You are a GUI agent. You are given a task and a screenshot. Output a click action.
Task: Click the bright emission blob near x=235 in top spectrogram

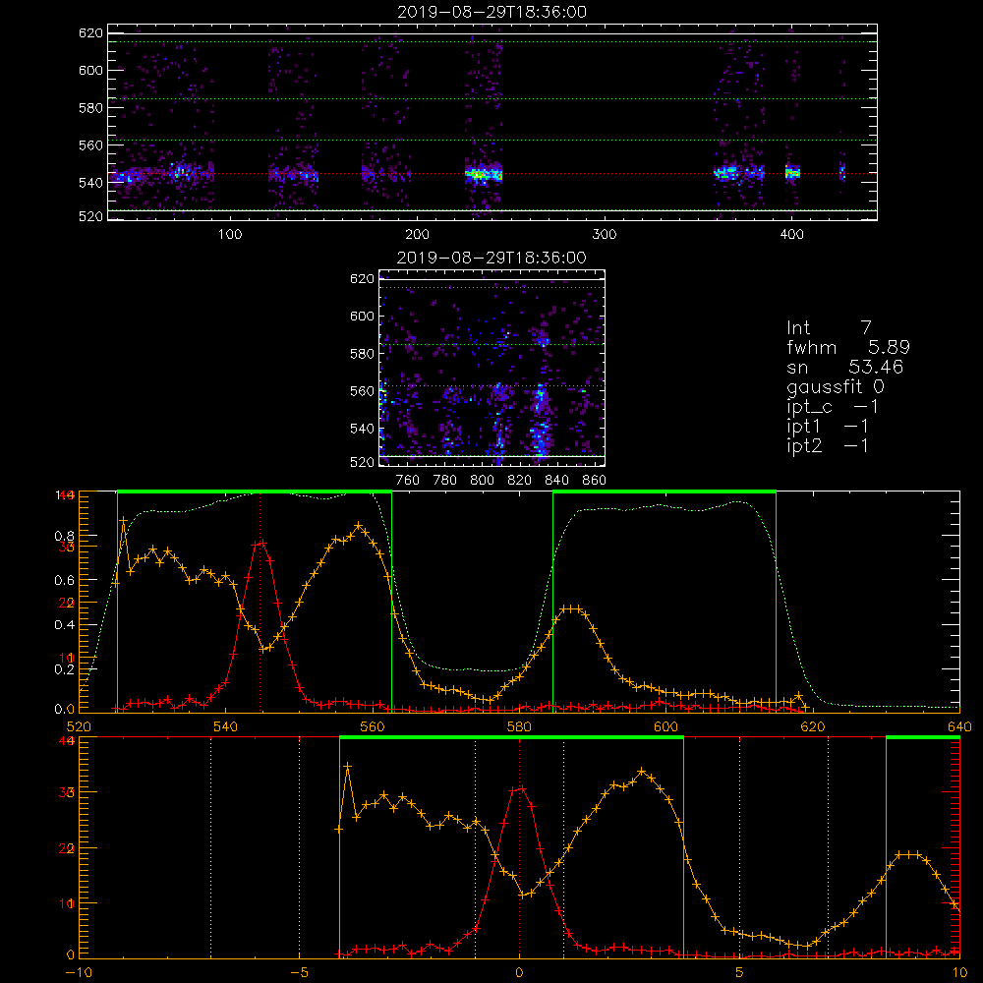[x=484, y=174]
